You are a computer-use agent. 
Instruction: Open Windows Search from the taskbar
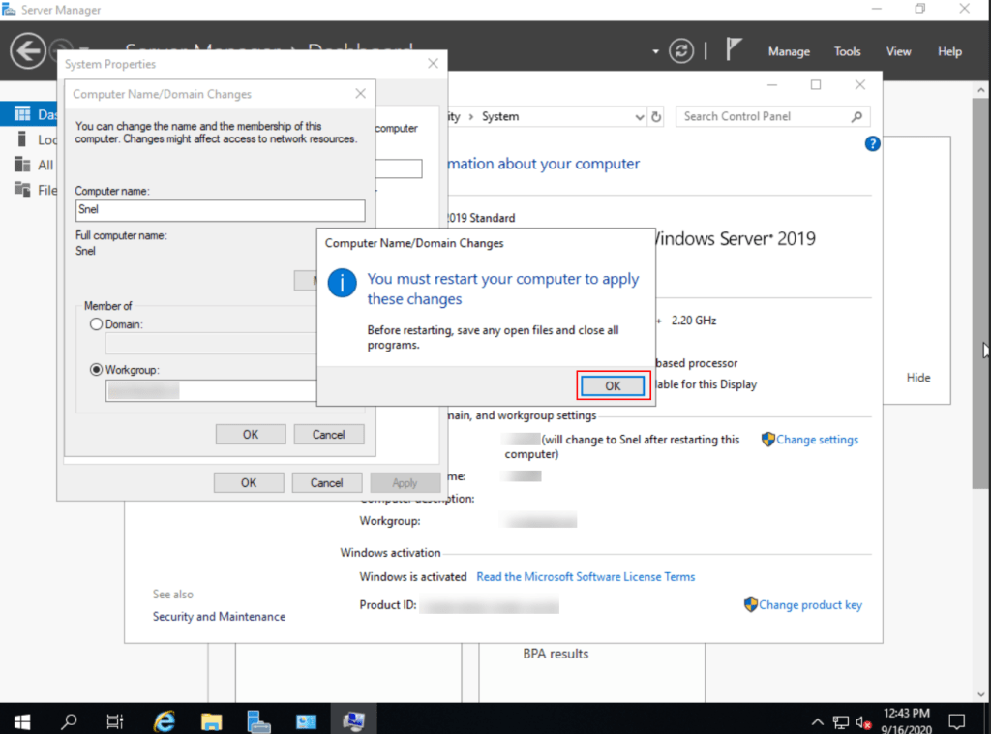click(68, 720)
